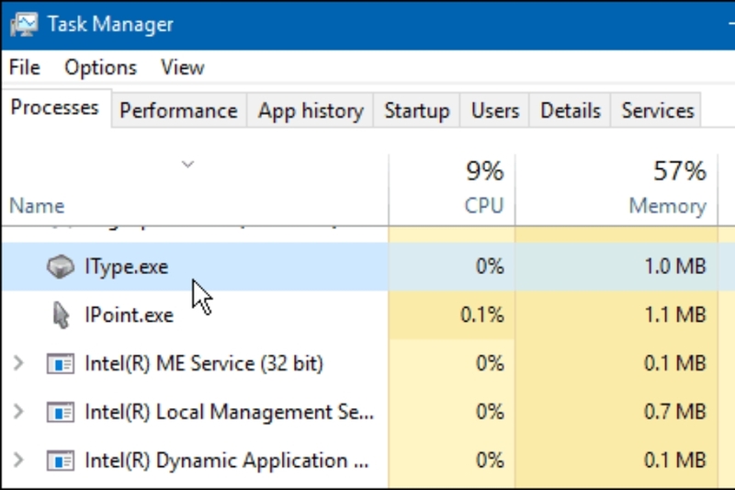Sort by the CPU column header
735x490 pixels.
(452, 190)
